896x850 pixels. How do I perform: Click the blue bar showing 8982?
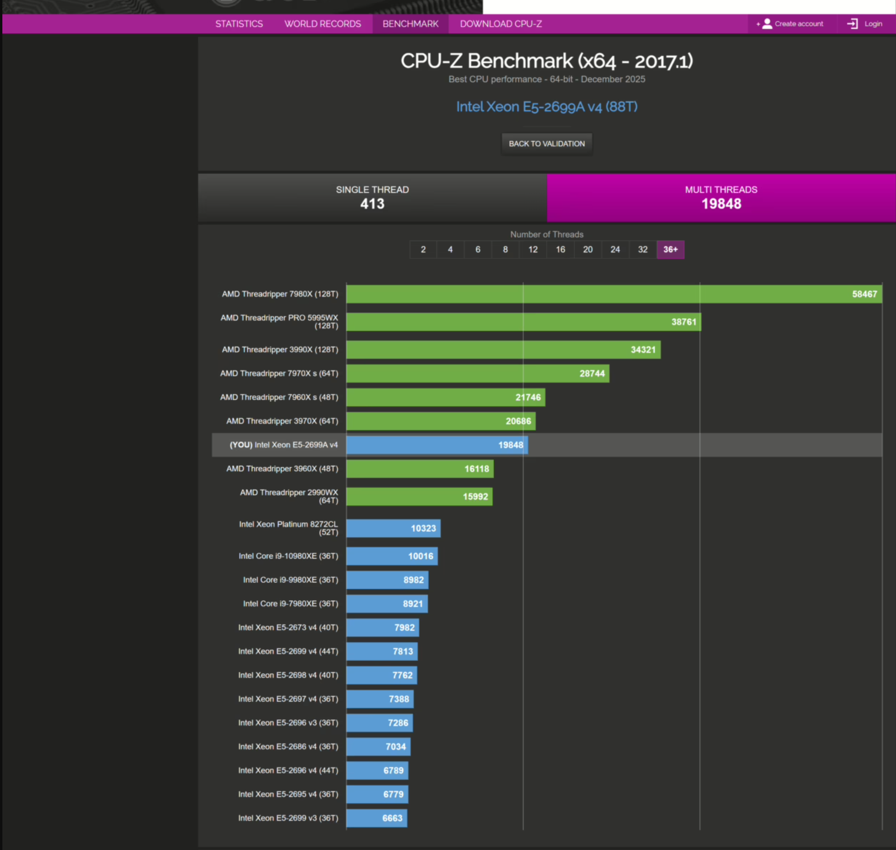[388, 580]
